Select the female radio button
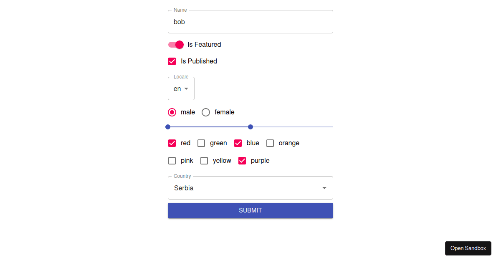The height and width of the screenshot is (263, 501). (x=206, y=112)
